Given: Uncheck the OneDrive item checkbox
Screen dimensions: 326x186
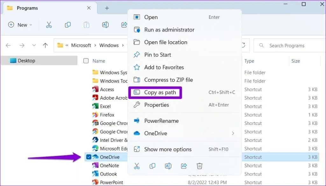Looking at the screenshot, I should (x=88, y=157).
